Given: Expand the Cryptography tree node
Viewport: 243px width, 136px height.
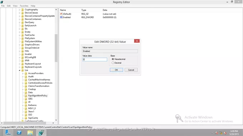Looking at the screenshot, I should 19,10.
